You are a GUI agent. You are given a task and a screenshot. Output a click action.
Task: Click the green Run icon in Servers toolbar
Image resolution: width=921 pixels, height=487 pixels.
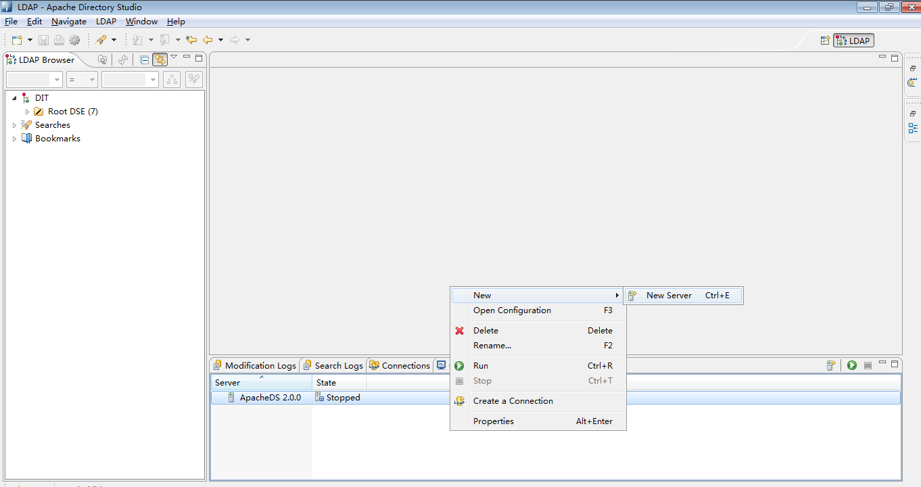coord(852,365)
